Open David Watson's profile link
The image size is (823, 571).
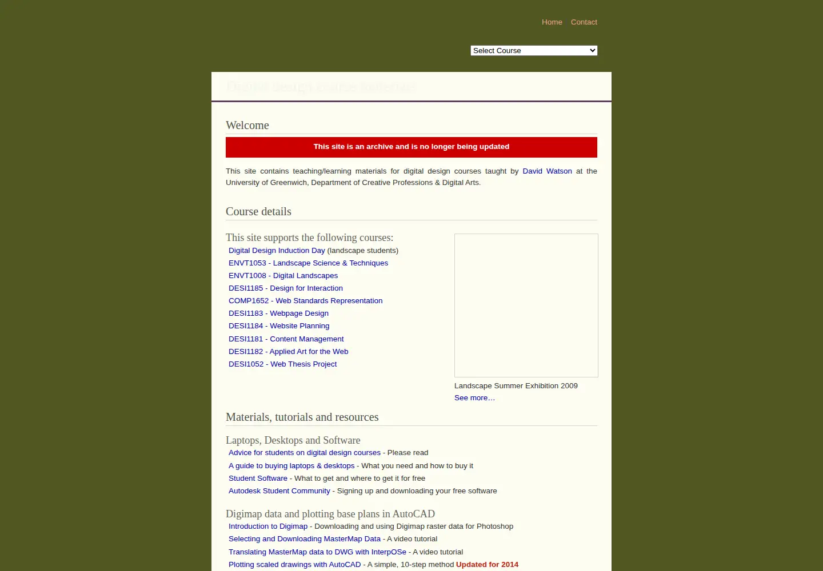pyautogui.click(x=547, y=171)
